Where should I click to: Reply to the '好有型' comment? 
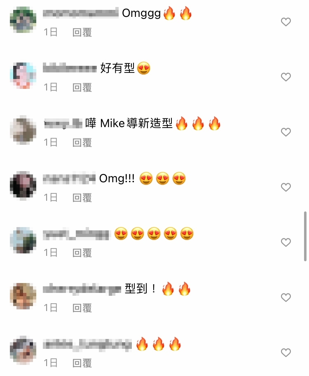click(82, 88)
